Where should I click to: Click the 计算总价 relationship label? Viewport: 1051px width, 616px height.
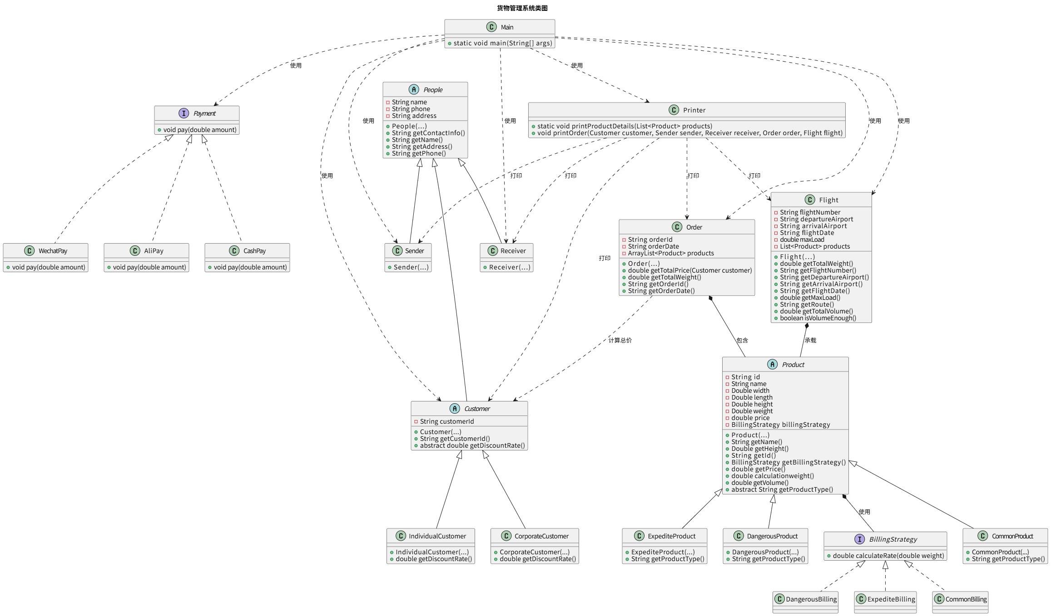coord(620,340)
